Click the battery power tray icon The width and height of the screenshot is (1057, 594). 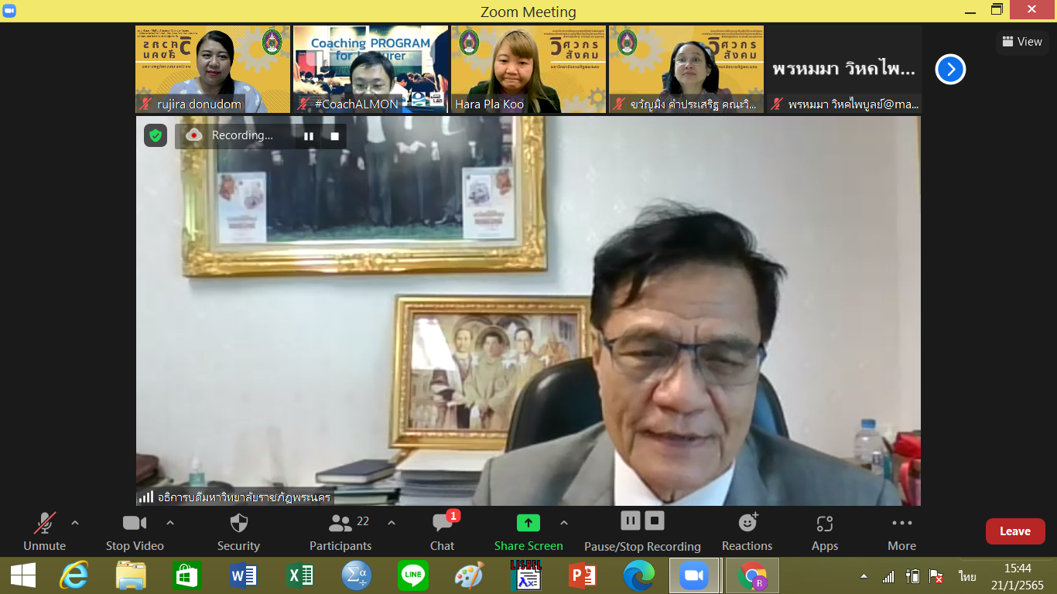point(912,576)
